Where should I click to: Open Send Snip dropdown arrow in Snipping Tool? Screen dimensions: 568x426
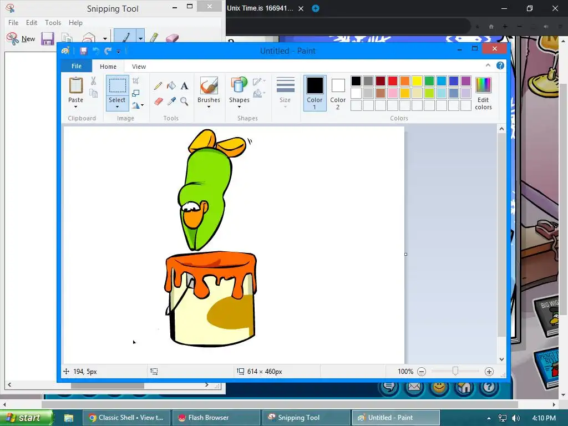[105, 38]
